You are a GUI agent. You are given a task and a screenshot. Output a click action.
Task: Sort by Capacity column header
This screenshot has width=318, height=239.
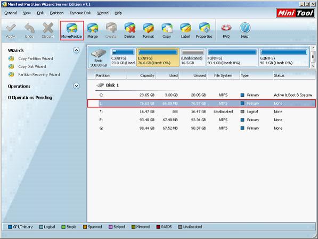(141, 75)
